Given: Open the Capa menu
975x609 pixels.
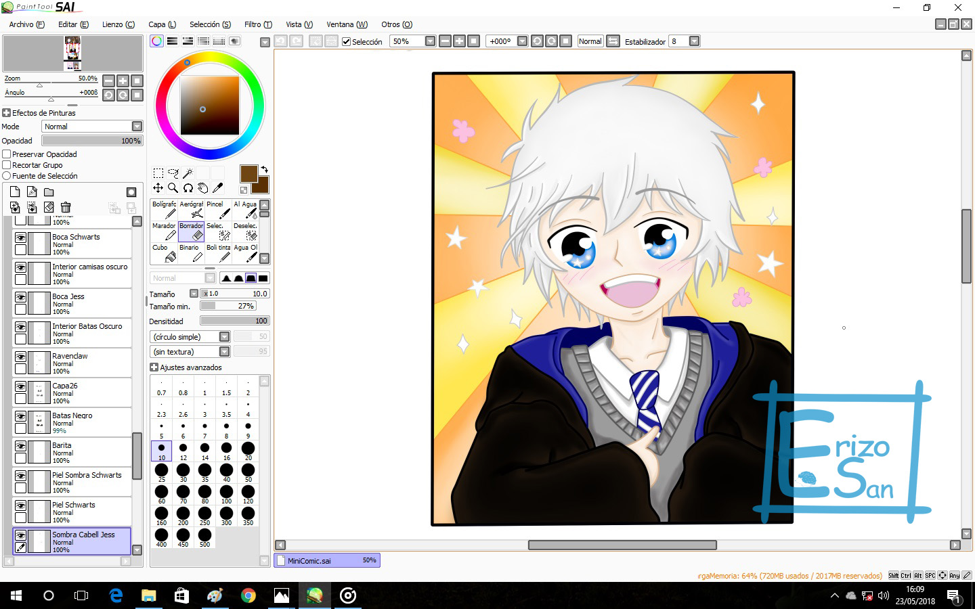Looking at the screenshot, I should pos(162,24).
